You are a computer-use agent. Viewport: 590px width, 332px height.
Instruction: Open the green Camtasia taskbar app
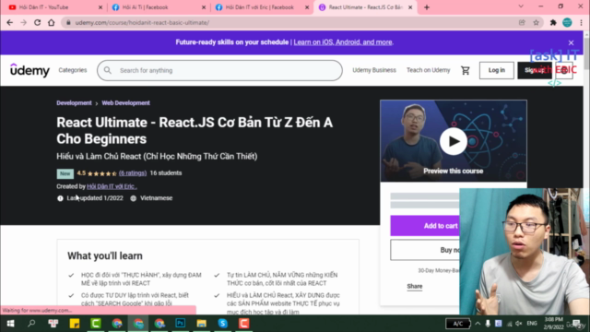pos(96,324)
